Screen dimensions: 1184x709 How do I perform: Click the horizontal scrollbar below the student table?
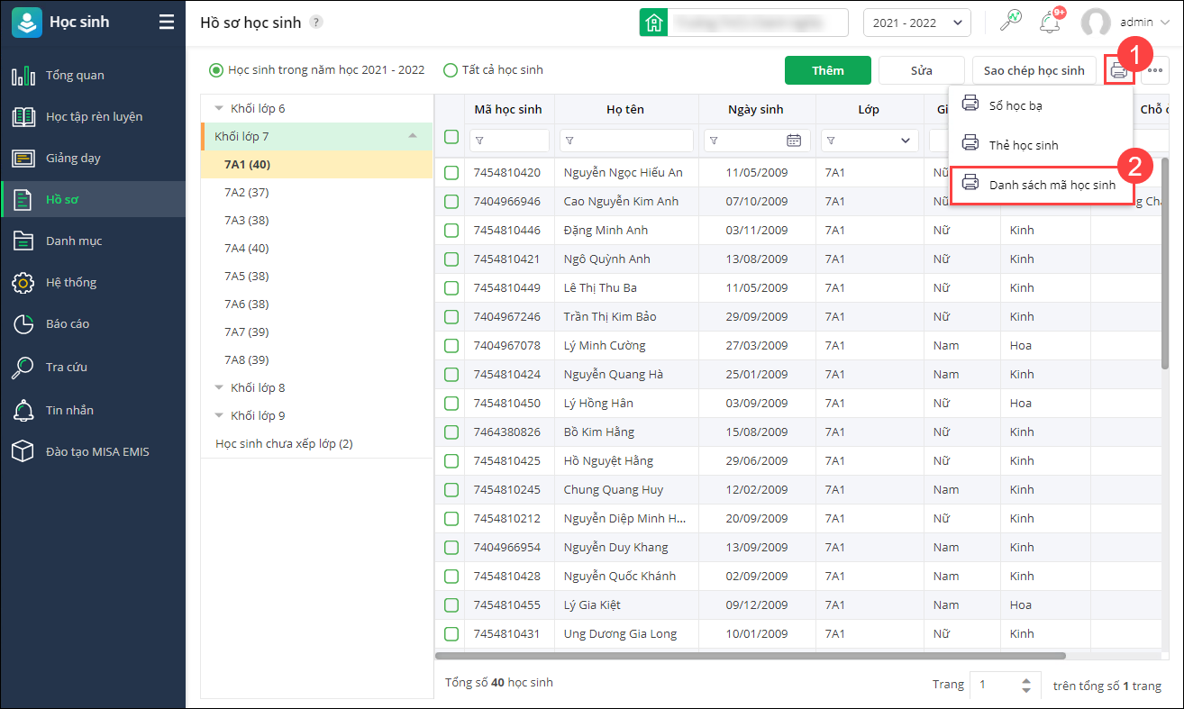pos(750,656)
